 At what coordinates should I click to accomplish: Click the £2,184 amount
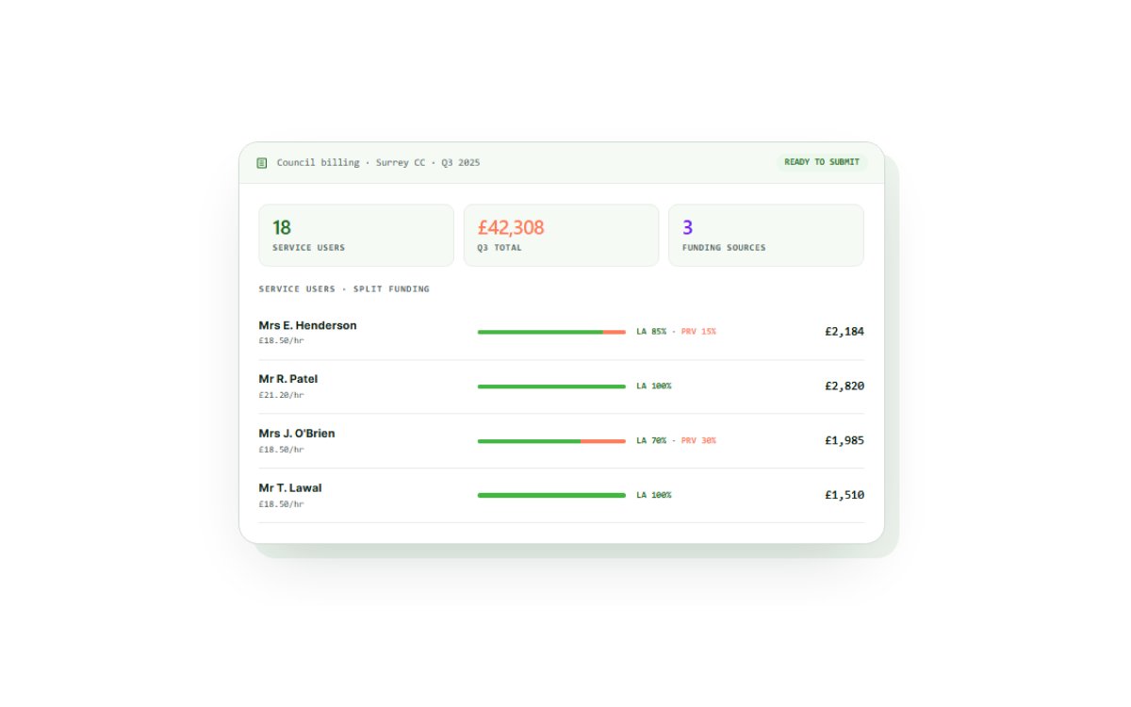click(x=844, y=332)
